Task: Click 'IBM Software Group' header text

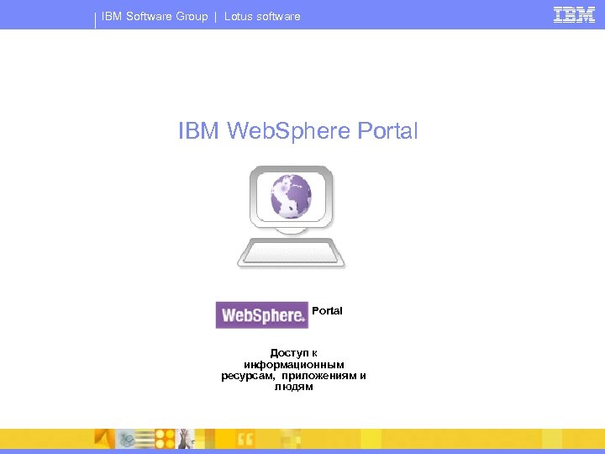Action: (x=155, y=16)
